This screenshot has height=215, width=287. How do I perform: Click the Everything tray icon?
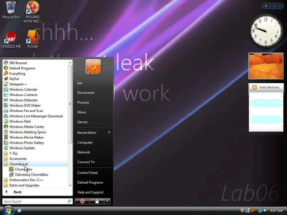click(x=253, y=211)
